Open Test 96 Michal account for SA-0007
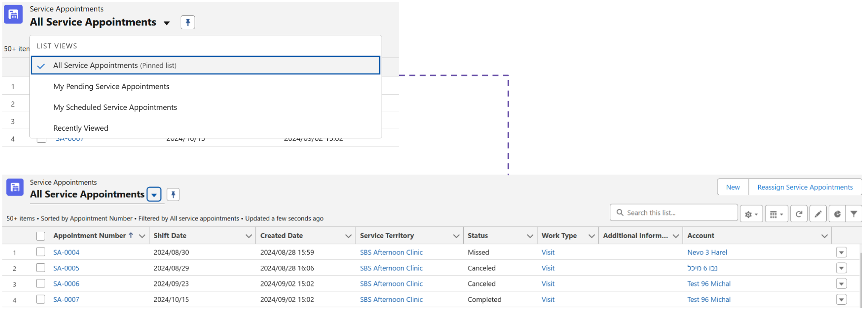862x312 pixels. [x=709, y=299]
